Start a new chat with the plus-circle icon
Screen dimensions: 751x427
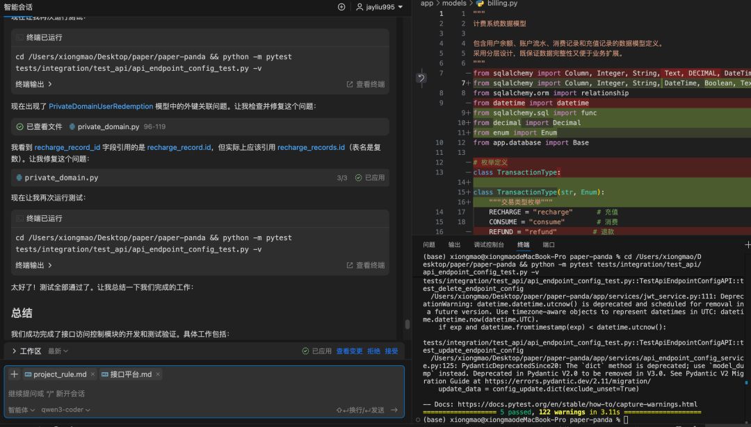point(341,7)
